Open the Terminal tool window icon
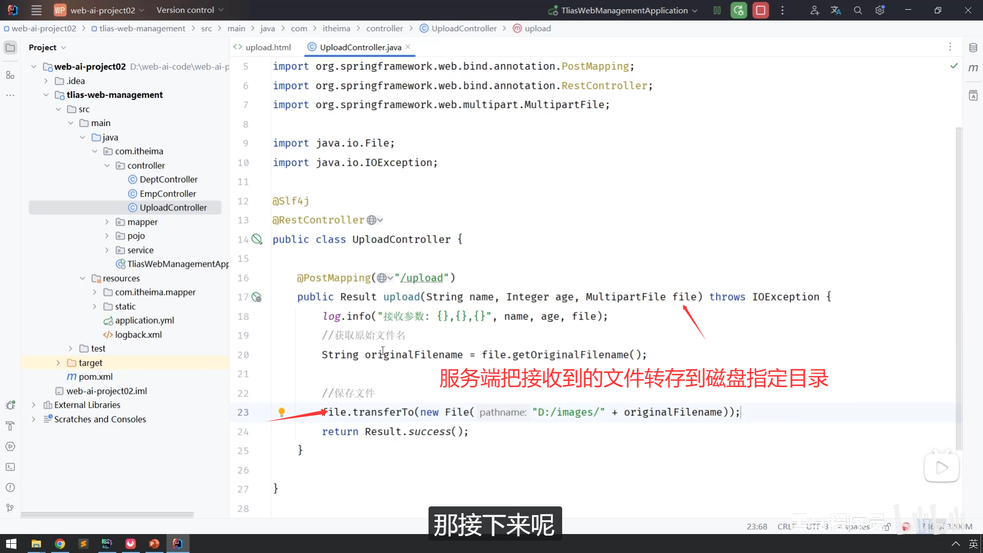 [x=10, y=467]
